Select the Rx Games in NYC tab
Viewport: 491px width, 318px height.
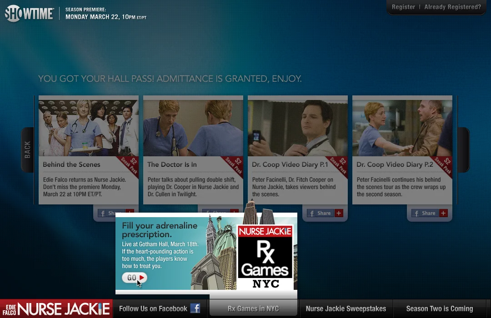(253, 308)
